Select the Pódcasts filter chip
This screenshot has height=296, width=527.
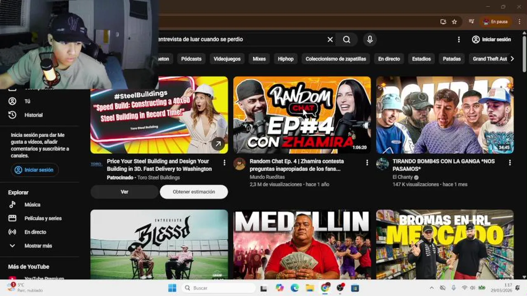pyautogui.click(x=191, y=59)
